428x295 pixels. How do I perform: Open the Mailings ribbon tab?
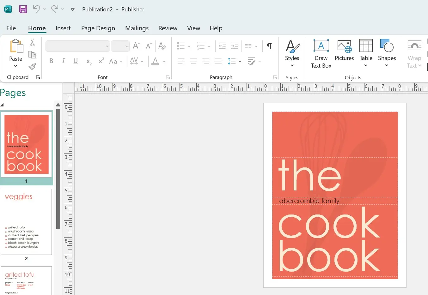(137, 28)
